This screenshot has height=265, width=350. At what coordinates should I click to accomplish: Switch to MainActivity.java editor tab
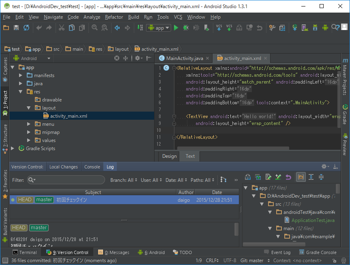[x=185, y=58]
